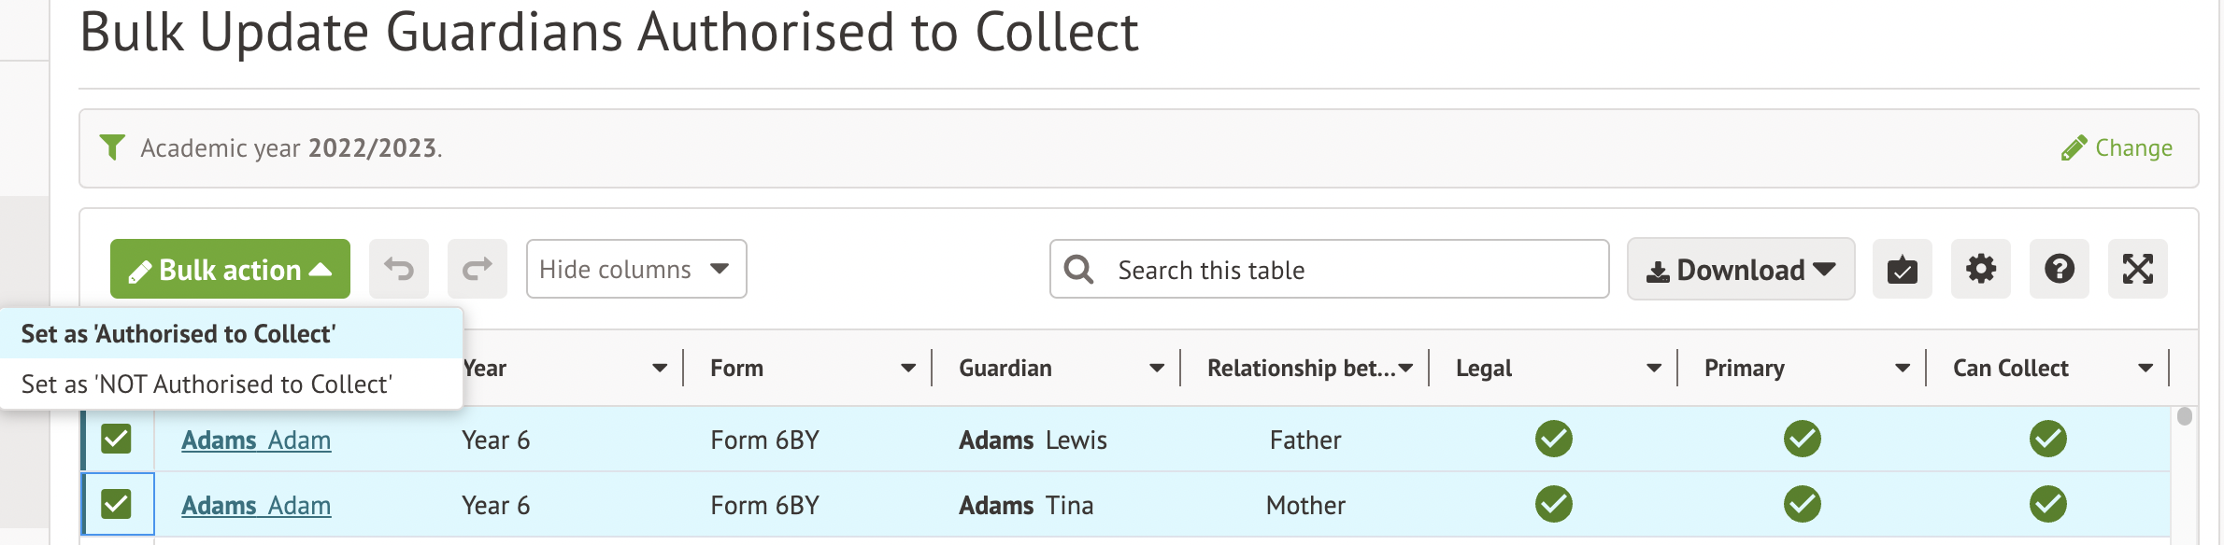Open Adams Adam student link in first row

coord(256,440)
